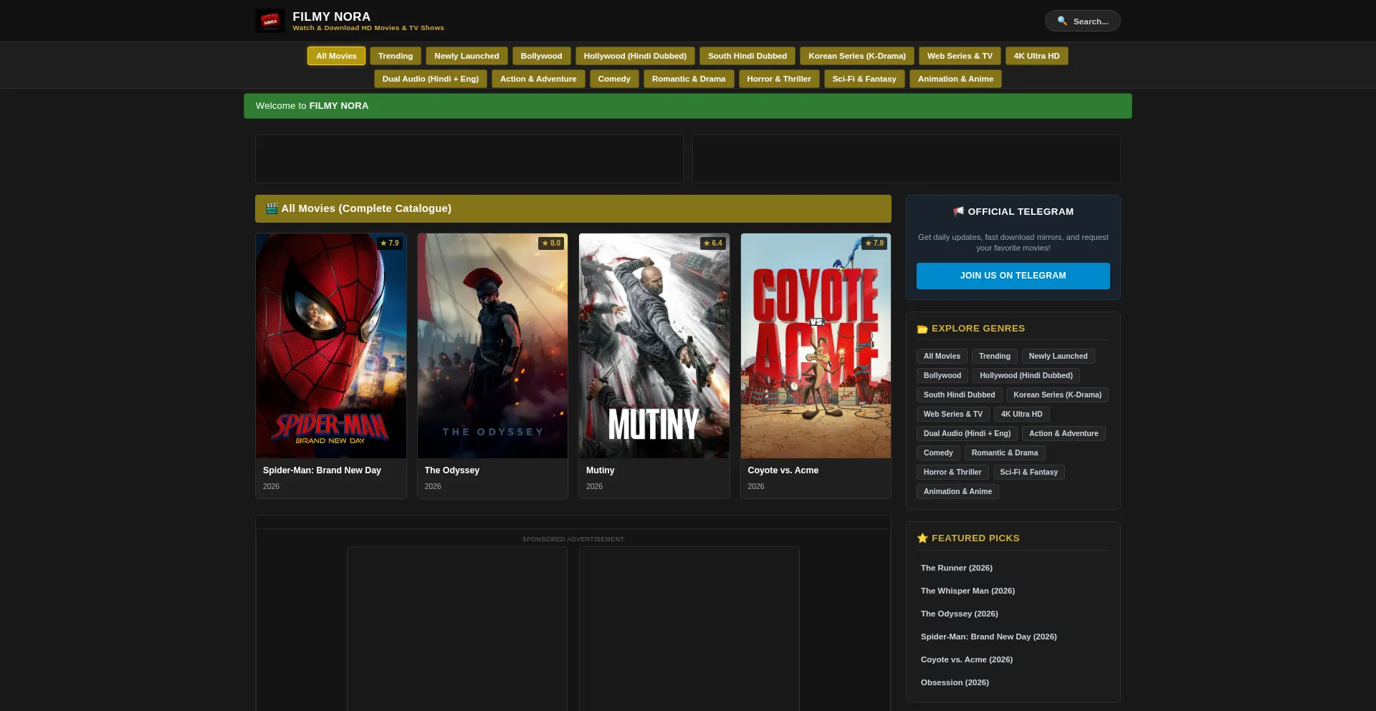Viewport: 1376px width, 711px height.
Task: Open 4K Ultra HD in top navigation
Action: coord(1036,56)
